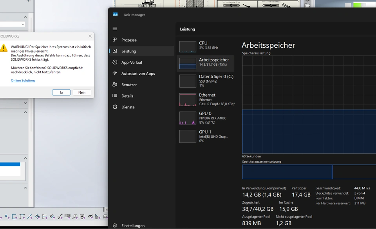This screenshot has width=376, height=229.
Task: Toggle the dimensions selection filter
Action: (22, 217)
